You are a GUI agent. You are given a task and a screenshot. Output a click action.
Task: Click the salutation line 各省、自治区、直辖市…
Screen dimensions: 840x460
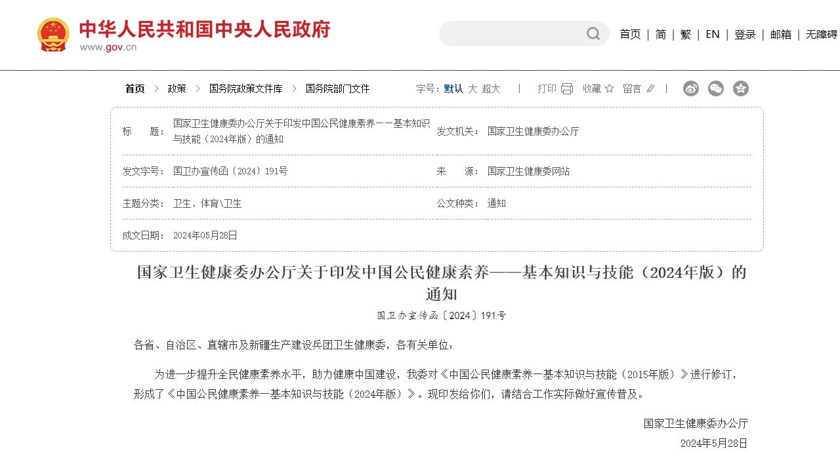pos(293,345)
